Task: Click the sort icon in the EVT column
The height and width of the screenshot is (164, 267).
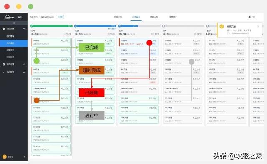Action: [x=108, y=34]
